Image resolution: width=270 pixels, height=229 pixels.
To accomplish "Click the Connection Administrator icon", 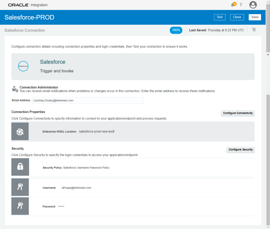I will coord(15,89).
